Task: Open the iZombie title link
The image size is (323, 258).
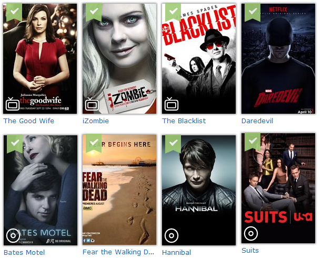Action: coord(96,121)
